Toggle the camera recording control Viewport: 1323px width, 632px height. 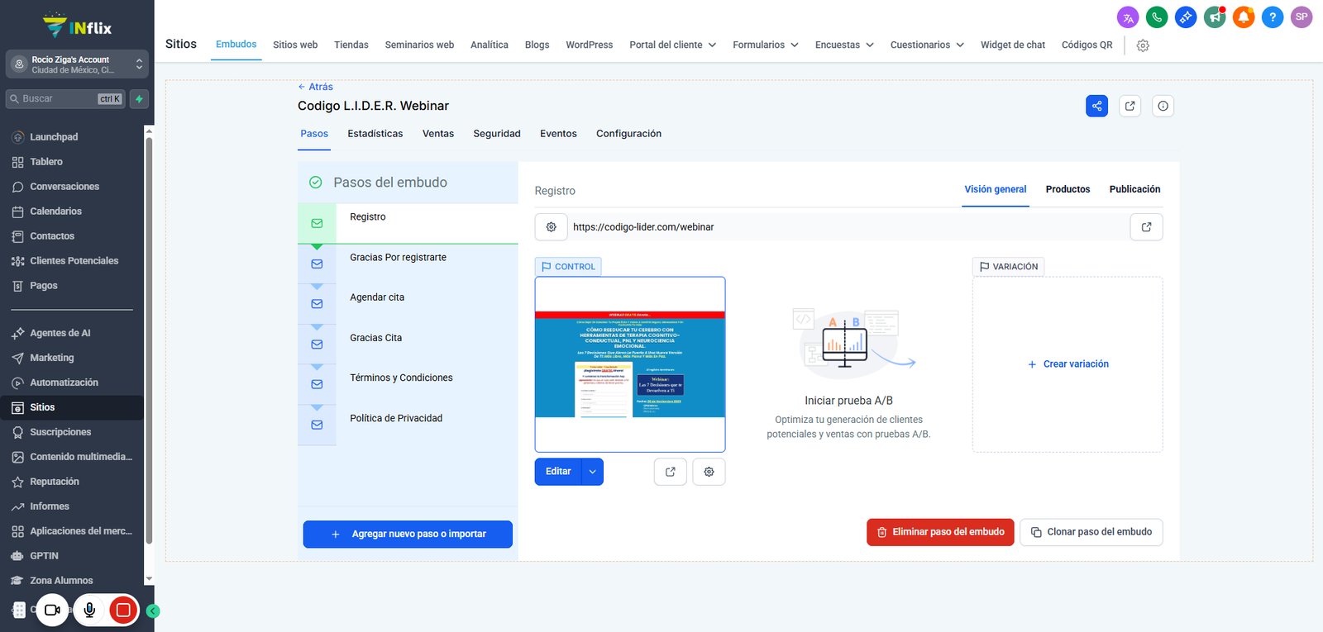click(x=52, y=611)
